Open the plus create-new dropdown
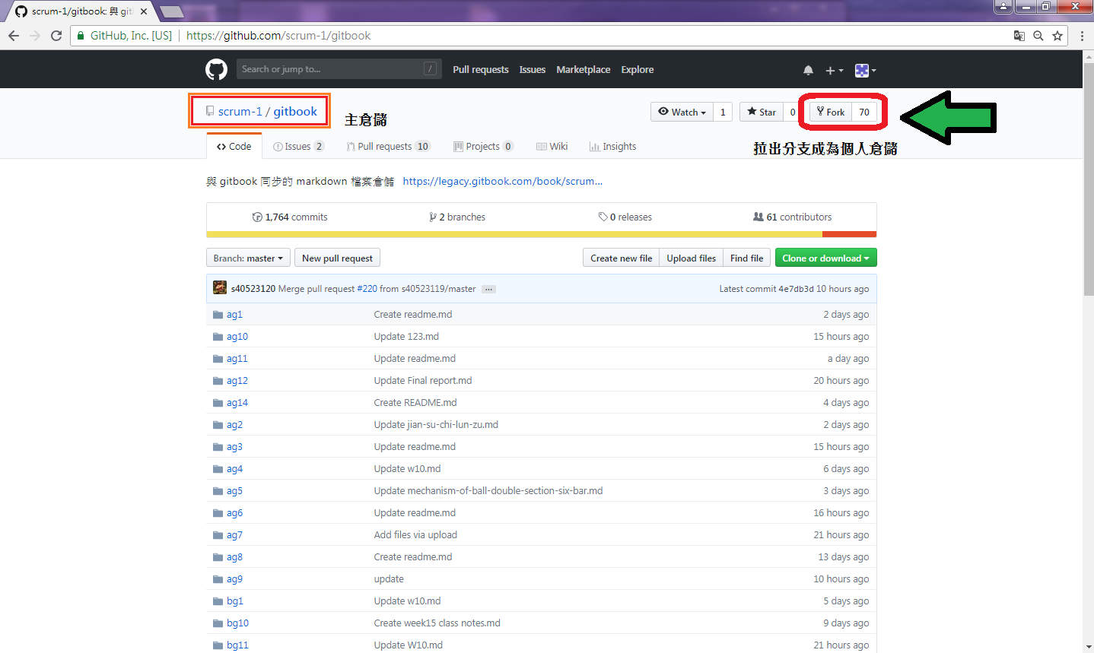 835,70
